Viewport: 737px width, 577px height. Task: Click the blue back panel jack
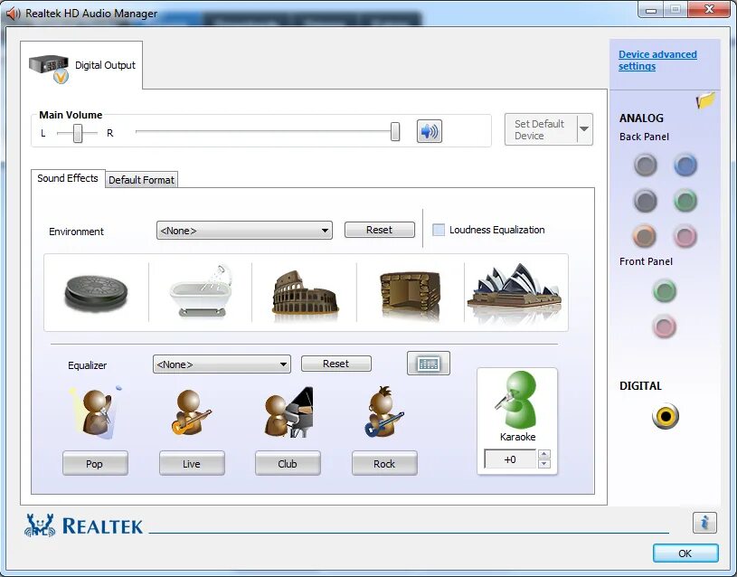(685, 166)
